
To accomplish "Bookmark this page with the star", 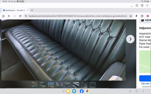I will point(131,16).
